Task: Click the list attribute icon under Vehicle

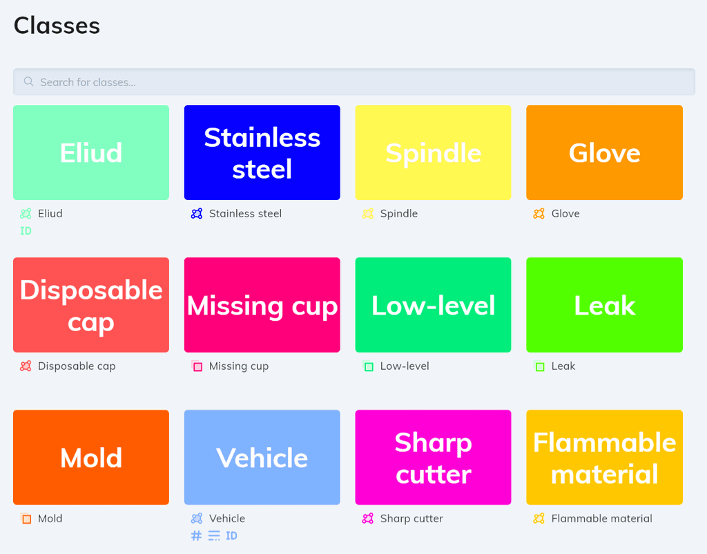Action: coord(213,535)
